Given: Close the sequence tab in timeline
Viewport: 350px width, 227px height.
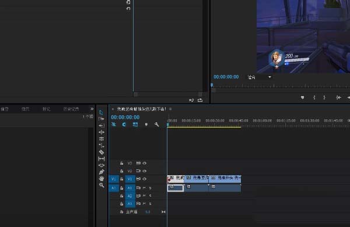Looking at the screenshot, I should tap(113, 109).
